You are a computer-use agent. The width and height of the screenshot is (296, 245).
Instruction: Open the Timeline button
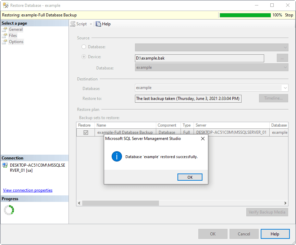point(273,98)
